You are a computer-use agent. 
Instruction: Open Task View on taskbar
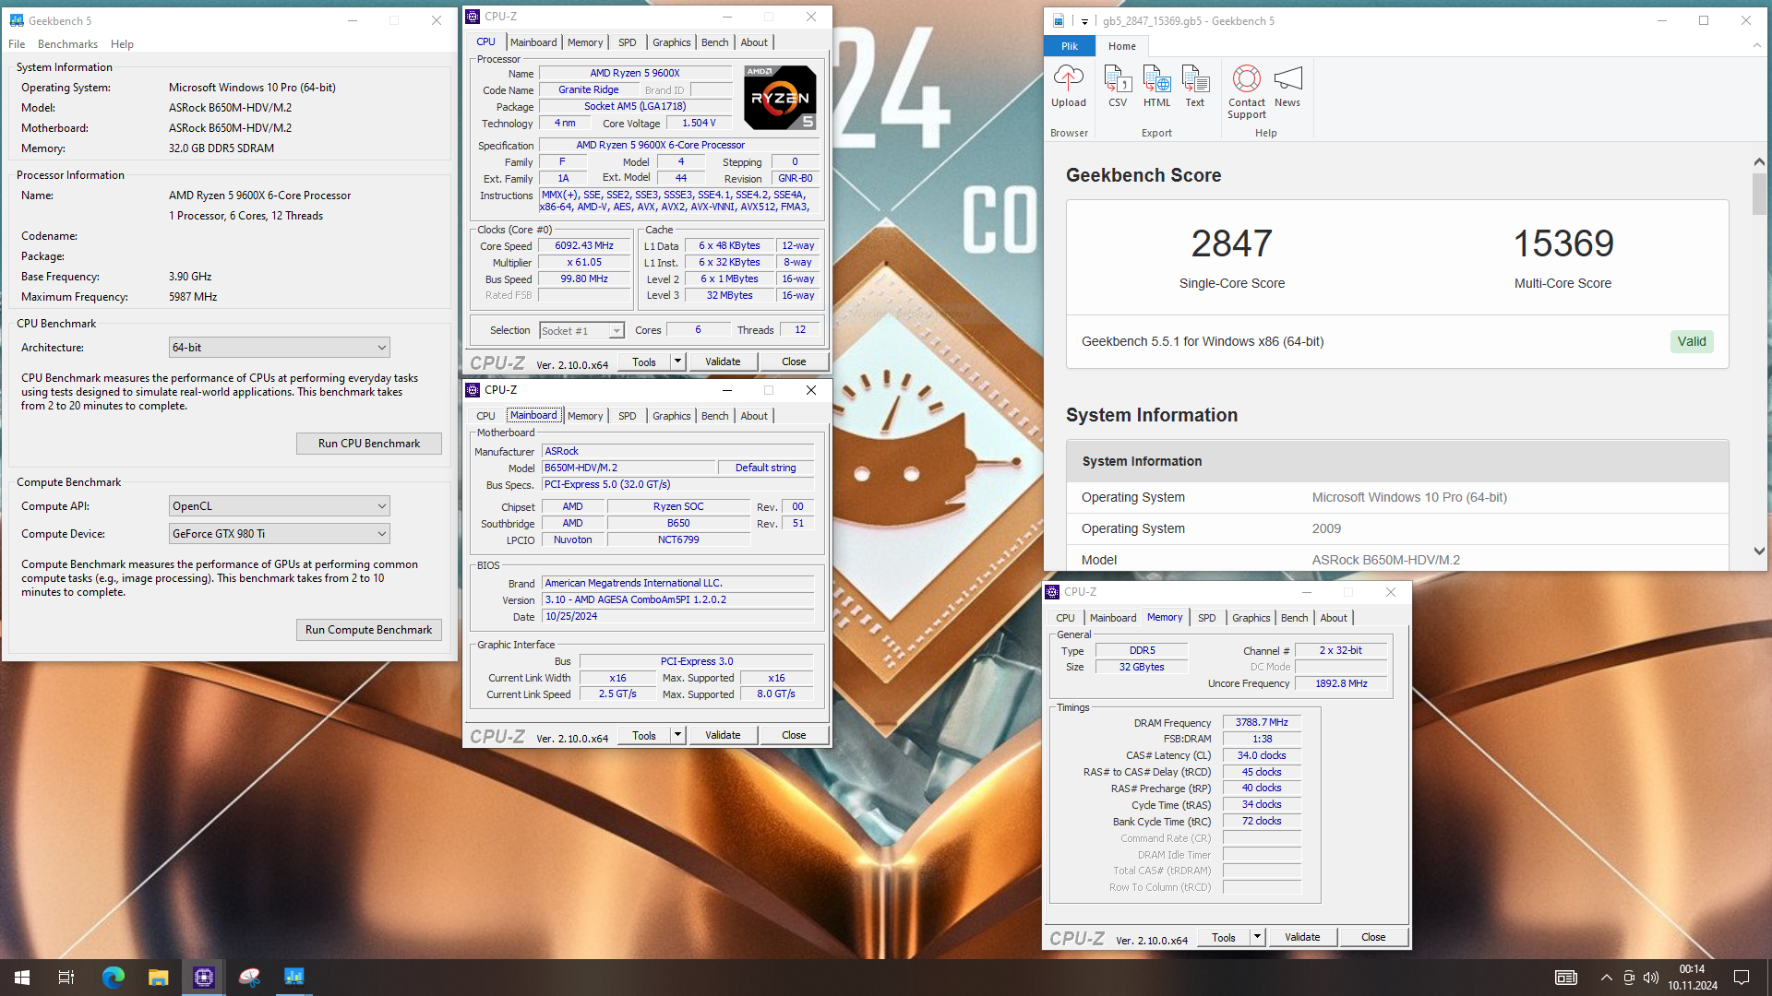66,977
